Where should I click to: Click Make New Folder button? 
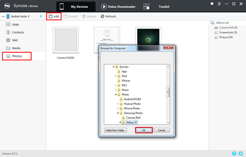115,130
